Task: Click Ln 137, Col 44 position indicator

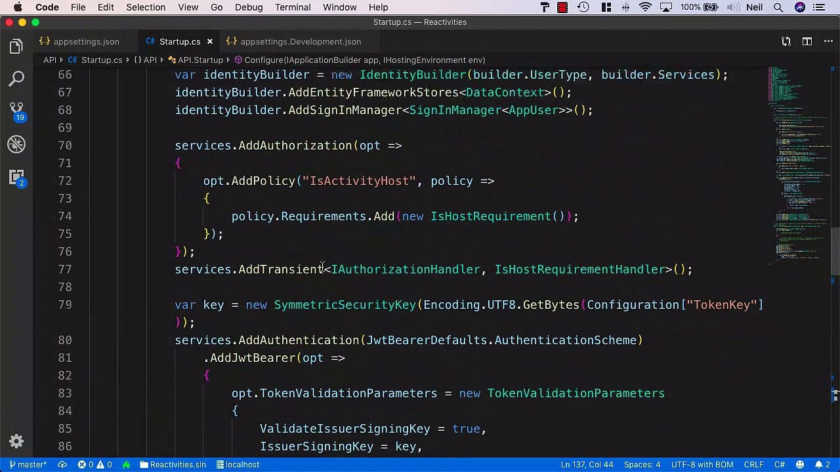Action: tap(587, 464)
